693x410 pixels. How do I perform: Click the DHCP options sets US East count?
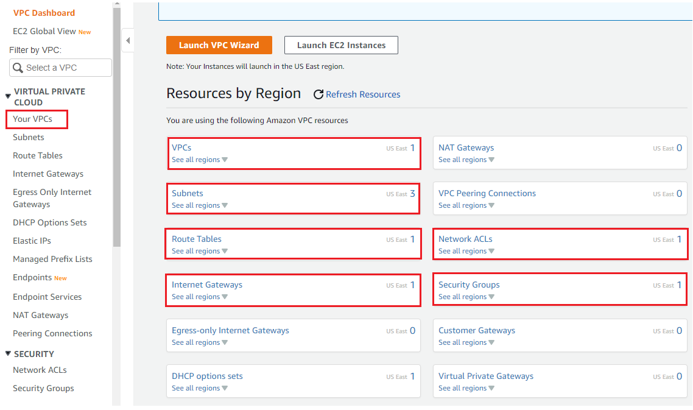[x=412, y=376]
